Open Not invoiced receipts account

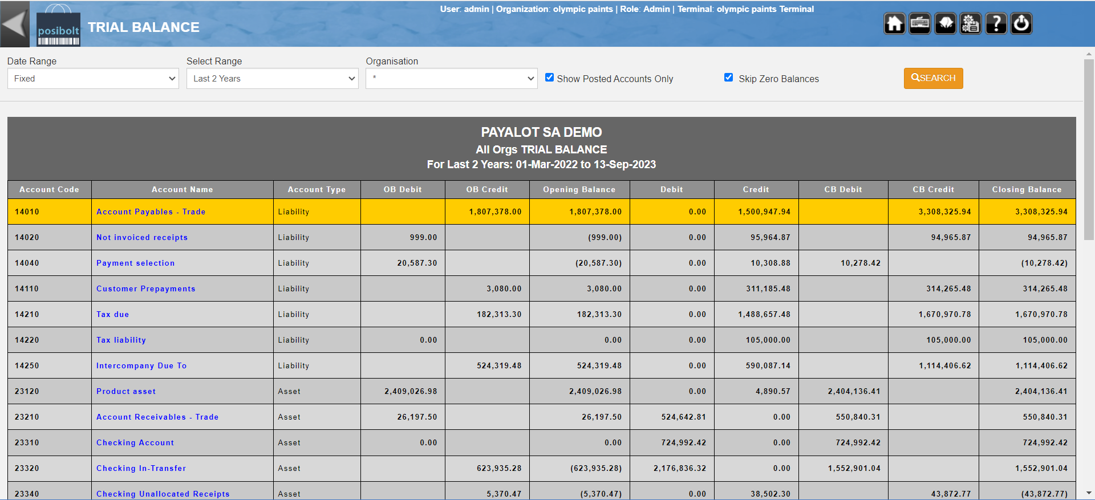[142, 237]
